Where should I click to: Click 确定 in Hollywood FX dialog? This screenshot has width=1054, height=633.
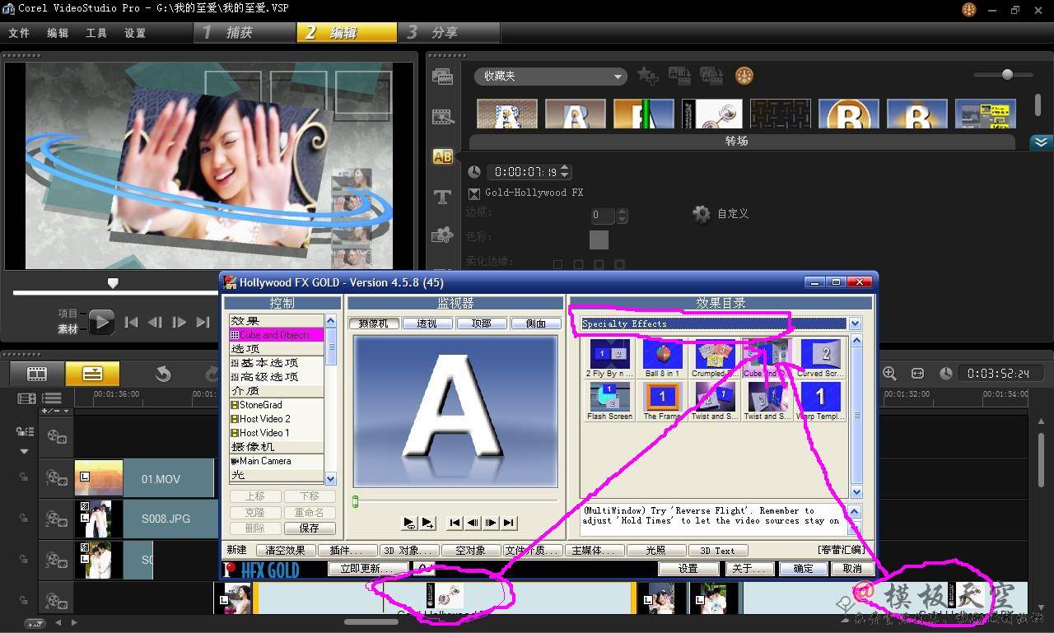point(803,569)
